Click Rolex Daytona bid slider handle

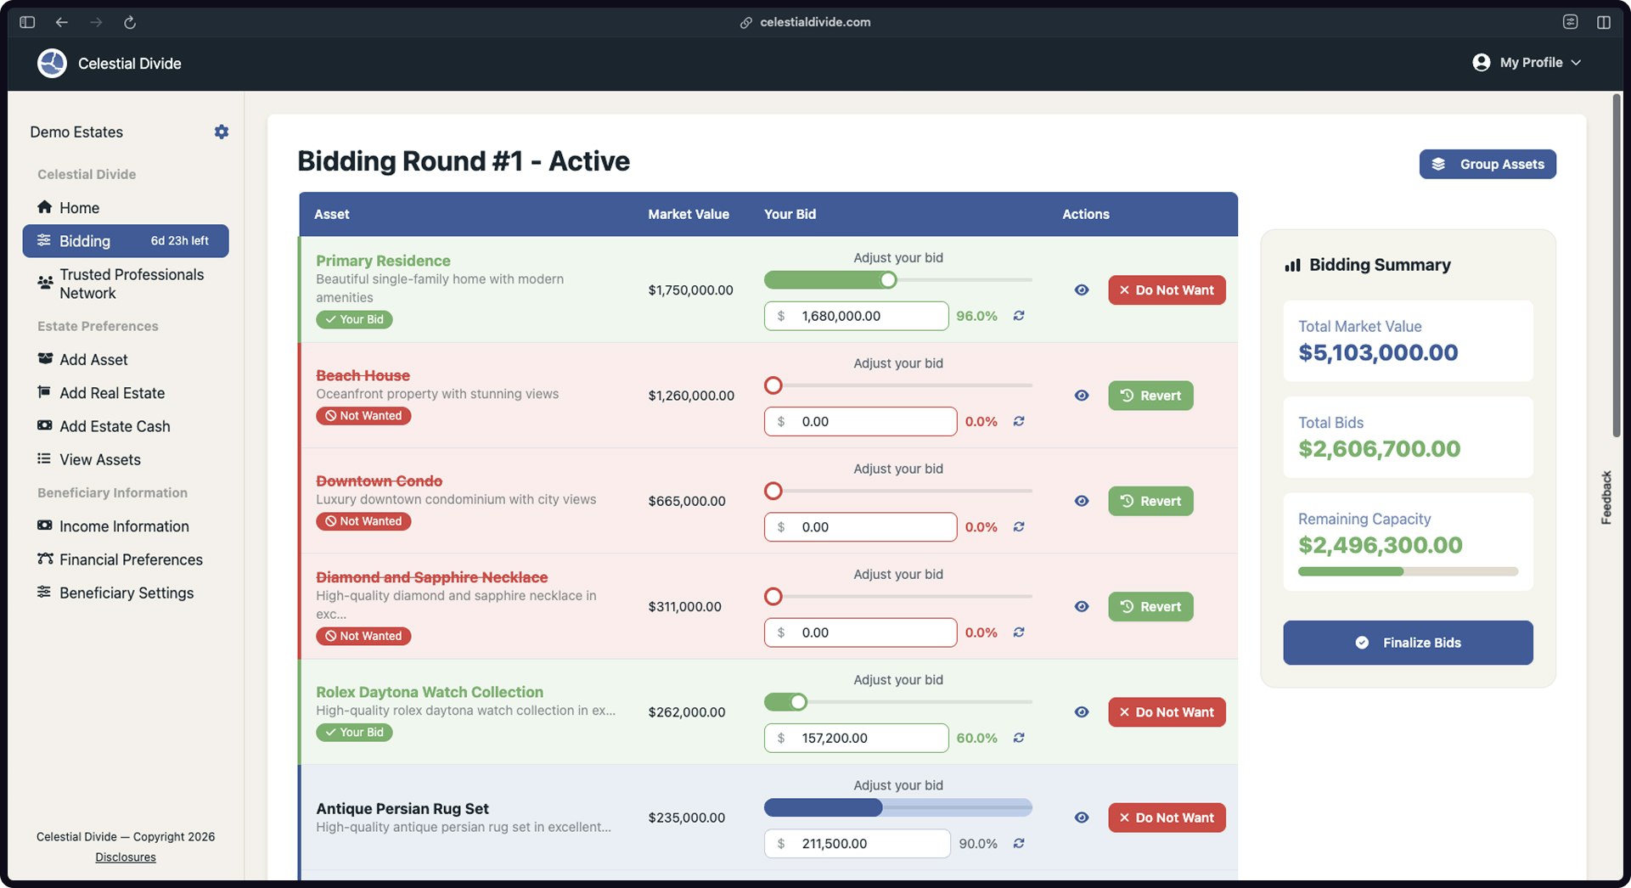click(798, 702)
